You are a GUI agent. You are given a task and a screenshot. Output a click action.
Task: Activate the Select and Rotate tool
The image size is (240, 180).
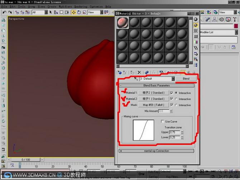coord(79,12)
